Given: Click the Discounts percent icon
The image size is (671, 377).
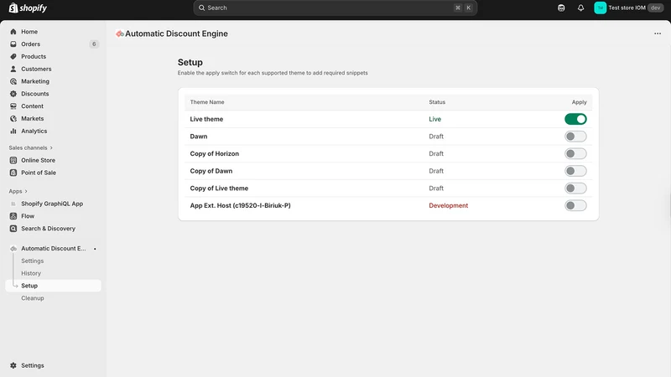Looking at the screenshot, I should tap(13, 94).
